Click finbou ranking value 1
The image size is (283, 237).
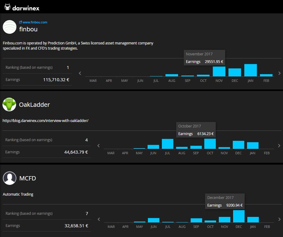tap(68, 68)
